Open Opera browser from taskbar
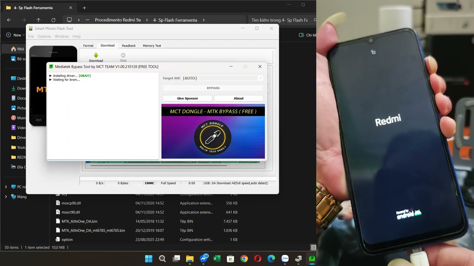This screenshot has width=474, height=266. coord(258,259)
